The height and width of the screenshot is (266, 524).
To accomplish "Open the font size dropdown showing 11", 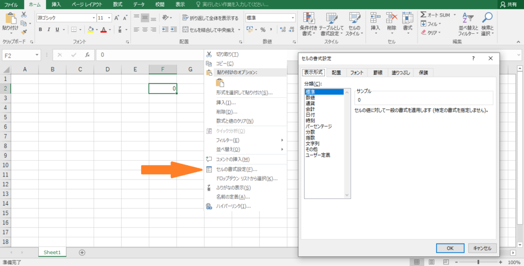I will pyautogui.click(x=109, y=18).
